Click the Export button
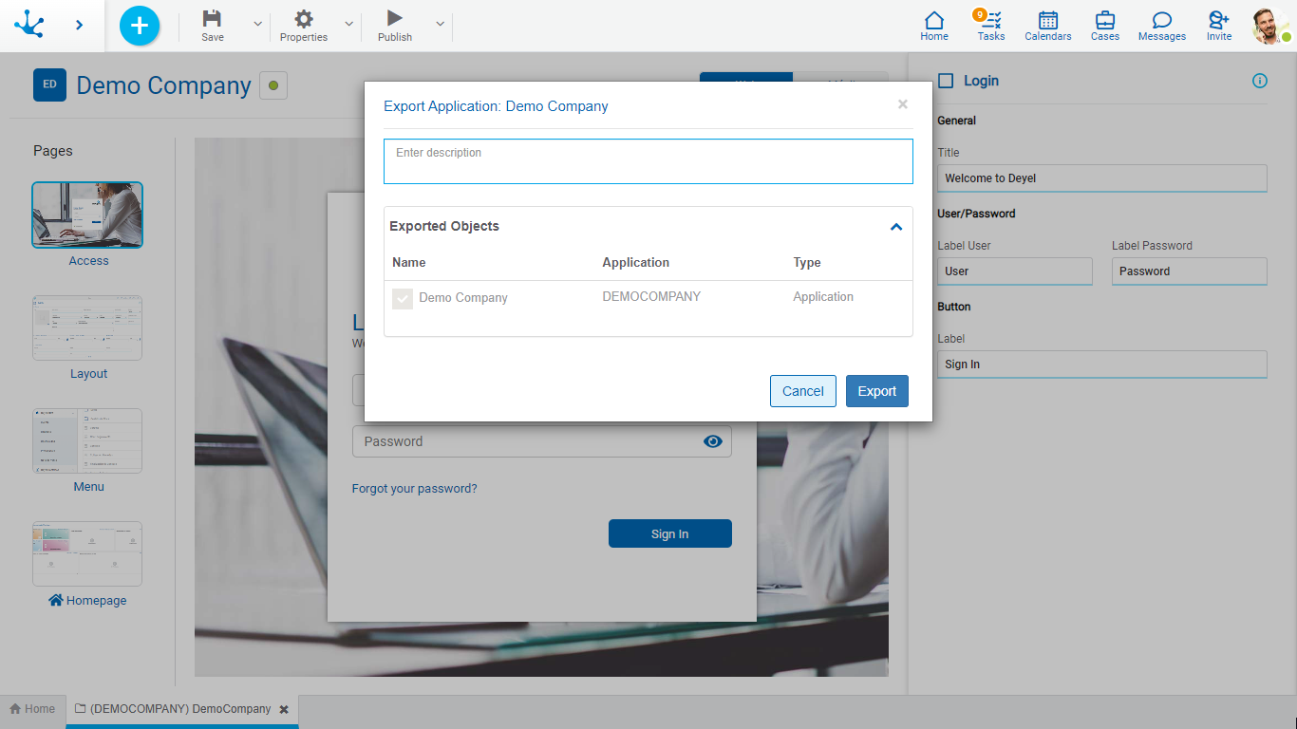Screen dimensions: 1297x729 click(877, 391)
